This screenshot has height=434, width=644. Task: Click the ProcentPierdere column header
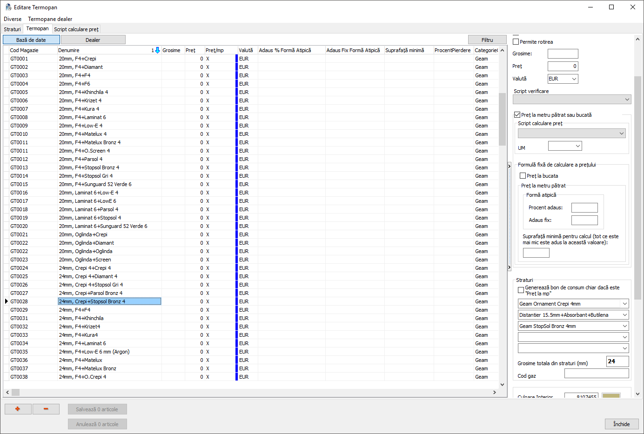click(453, 50)
